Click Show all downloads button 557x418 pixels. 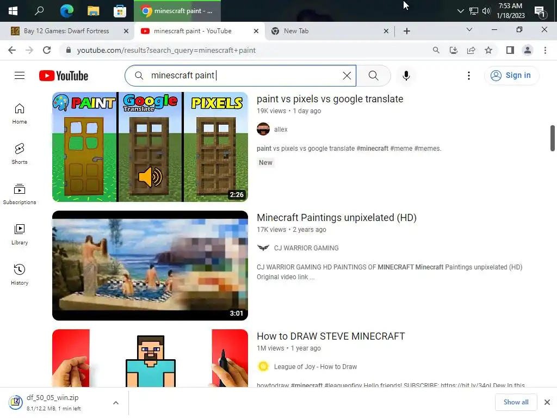(x=516, y=402)
